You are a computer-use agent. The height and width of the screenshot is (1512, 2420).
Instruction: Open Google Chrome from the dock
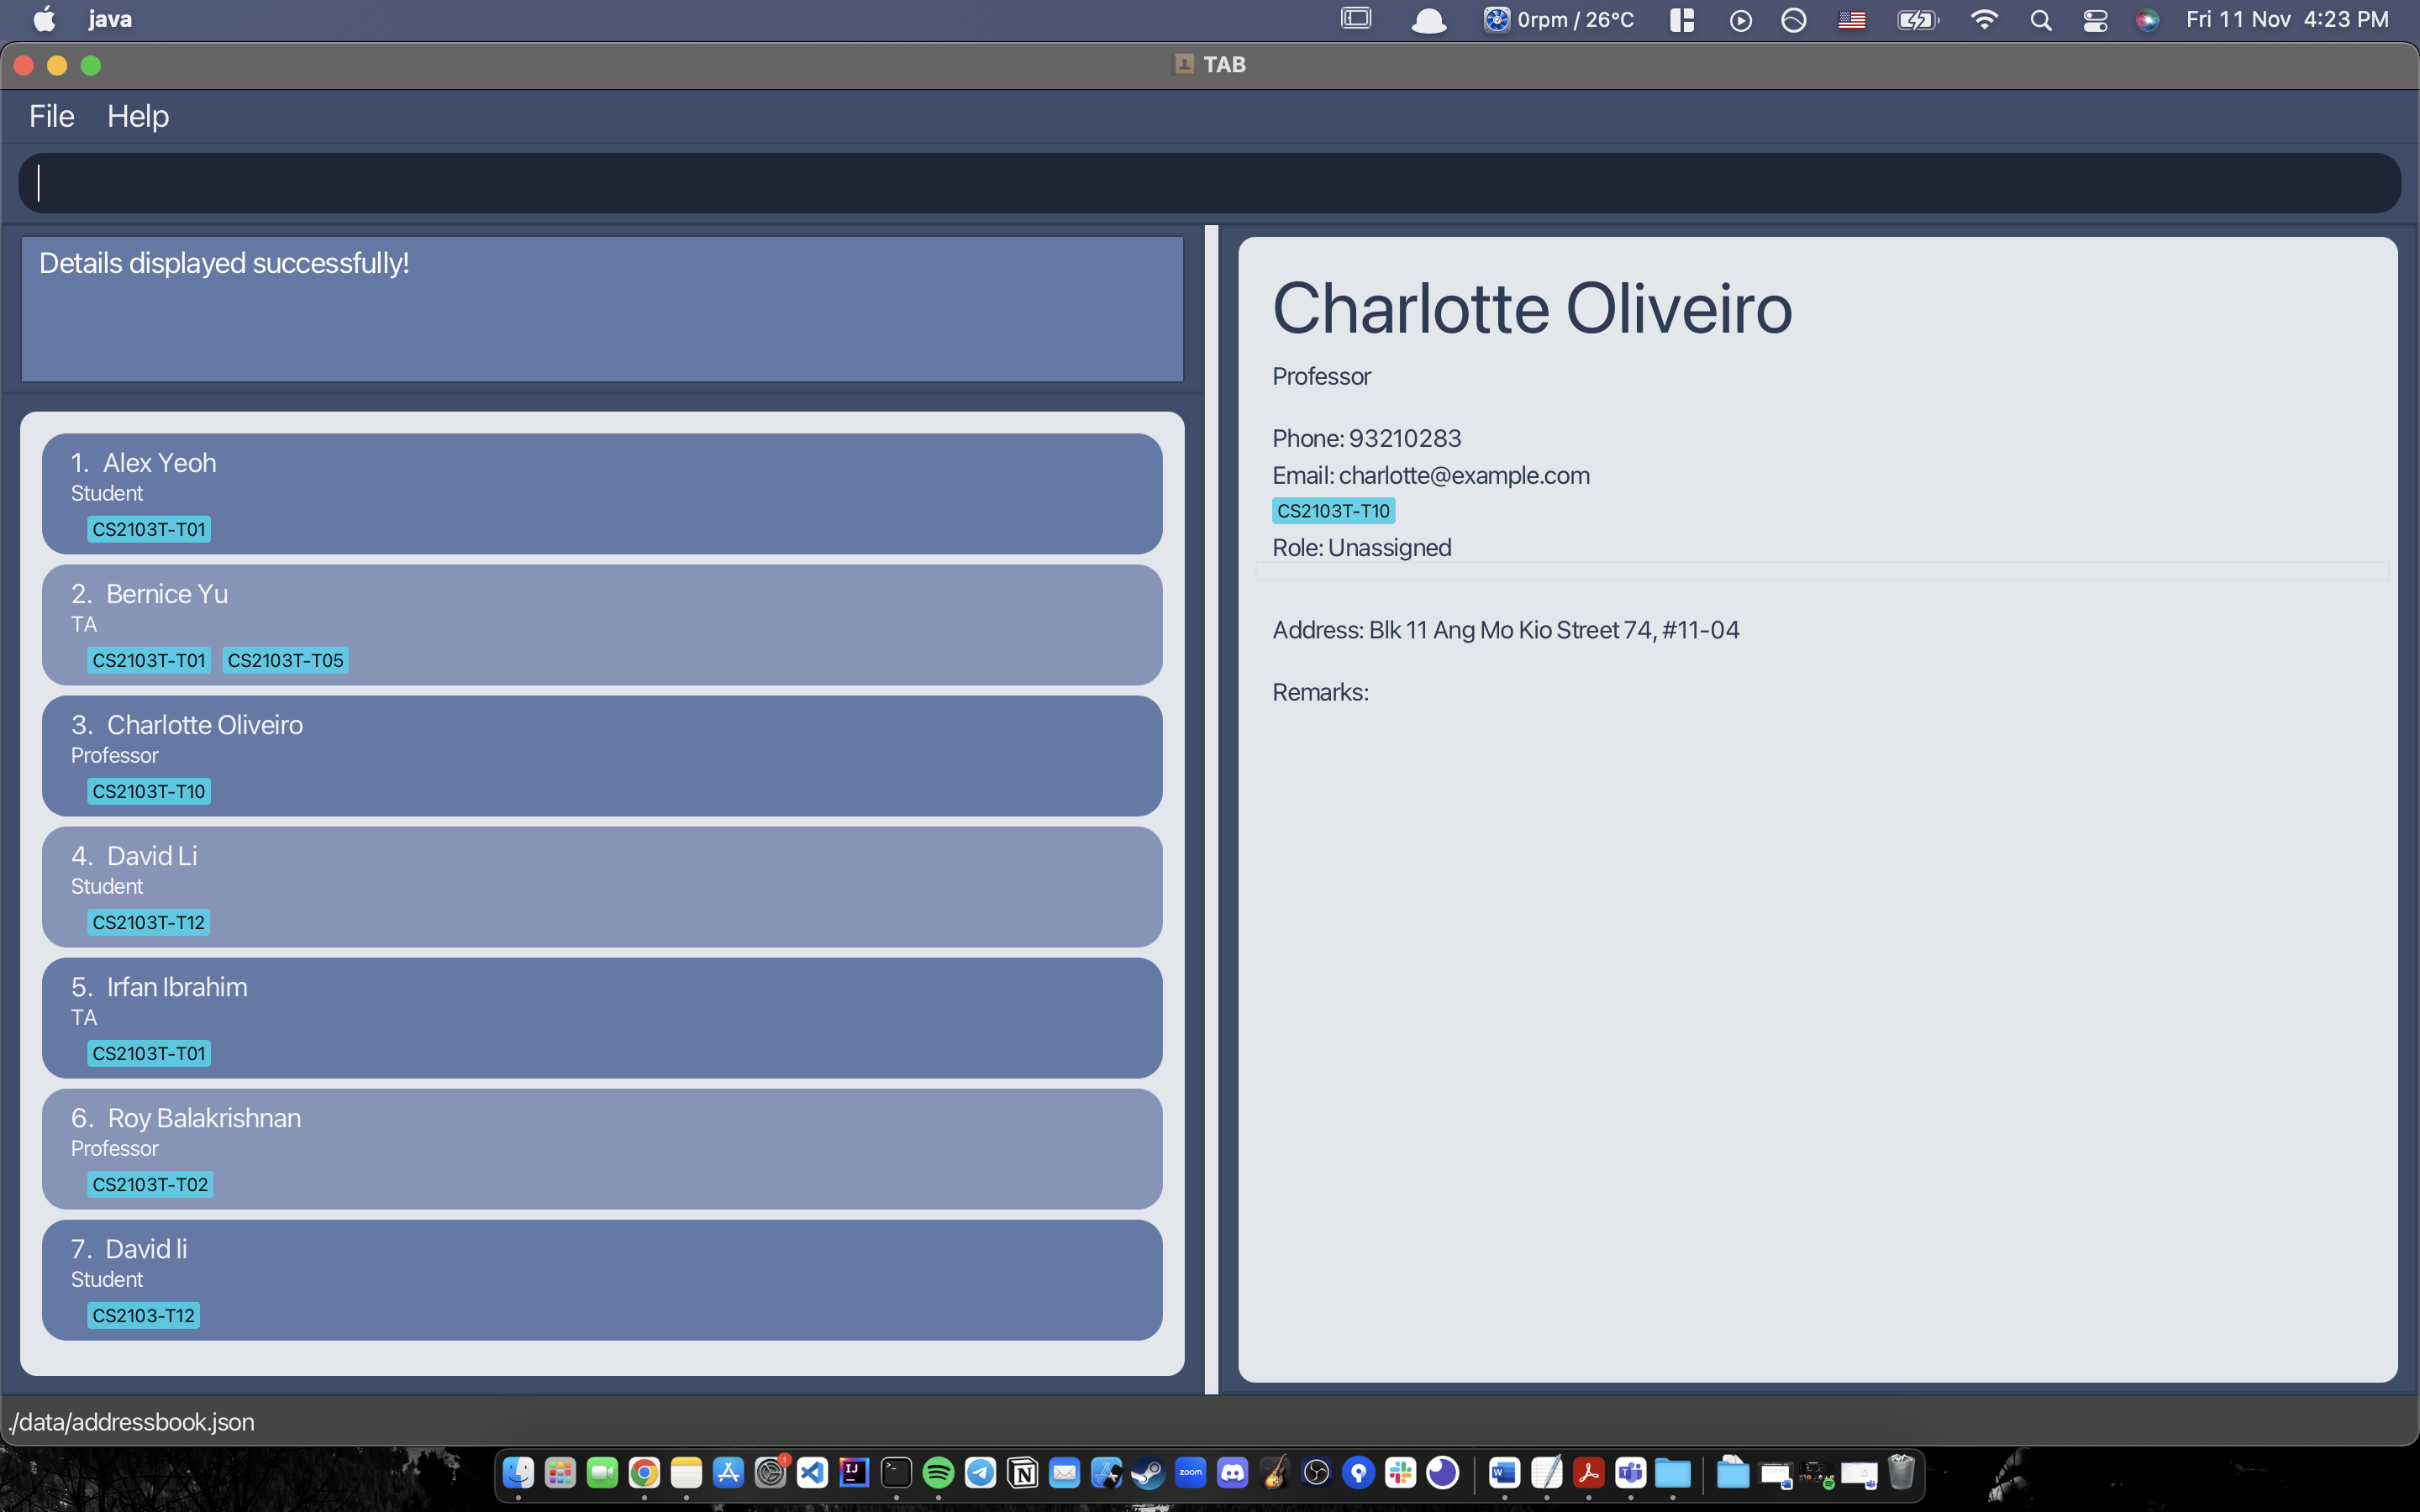click(x=644, y=1472)
